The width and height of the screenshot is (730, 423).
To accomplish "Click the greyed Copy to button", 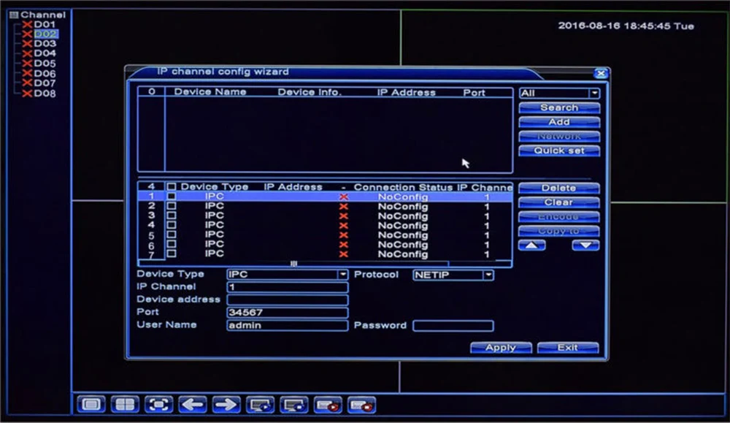I will (558, 231).
